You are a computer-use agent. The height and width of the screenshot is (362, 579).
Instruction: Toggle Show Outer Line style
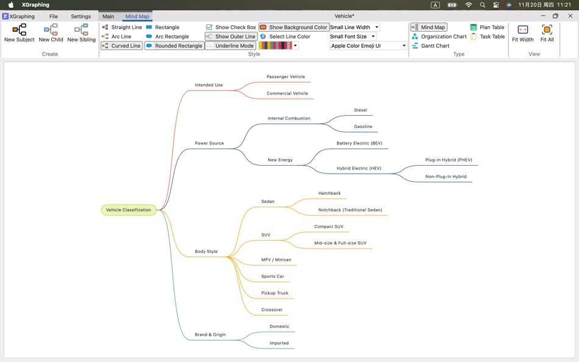(230, 36)
